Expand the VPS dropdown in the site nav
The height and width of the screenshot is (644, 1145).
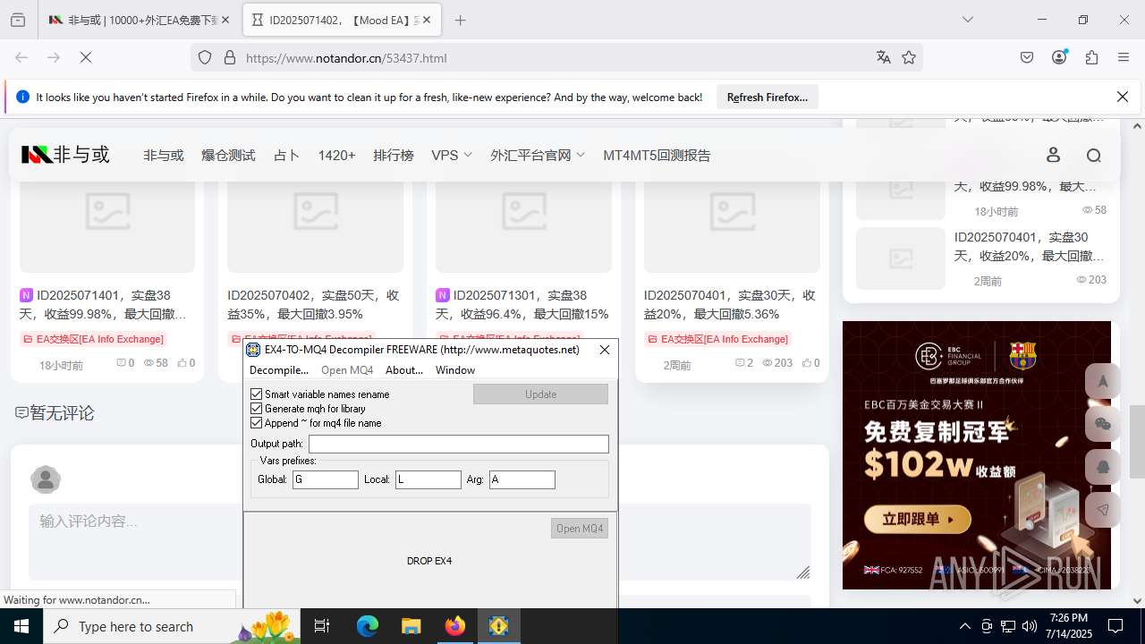pyautogui.click(x=451, y=155)
